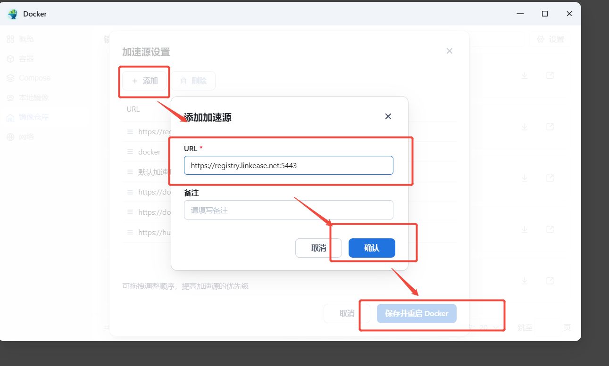Click 保存并重启 Docker button
The height and width of the screenshot is (366, 609).
click(x=416, y=313)
